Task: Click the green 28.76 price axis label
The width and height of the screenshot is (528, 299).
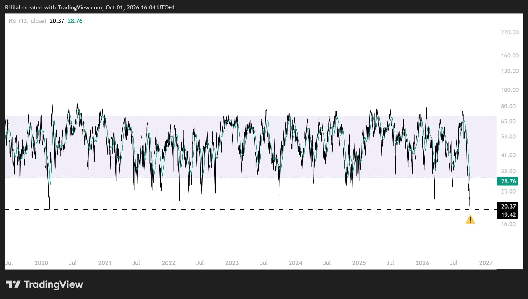Action: (508, 181)
